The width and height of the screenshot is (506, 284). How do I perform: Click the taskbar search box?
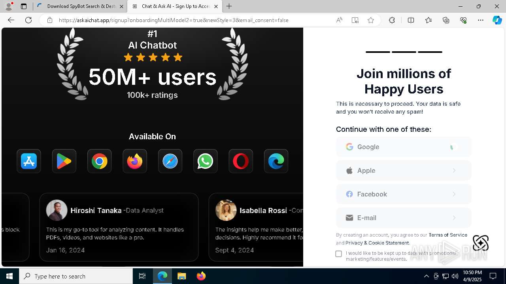(76, 276)
